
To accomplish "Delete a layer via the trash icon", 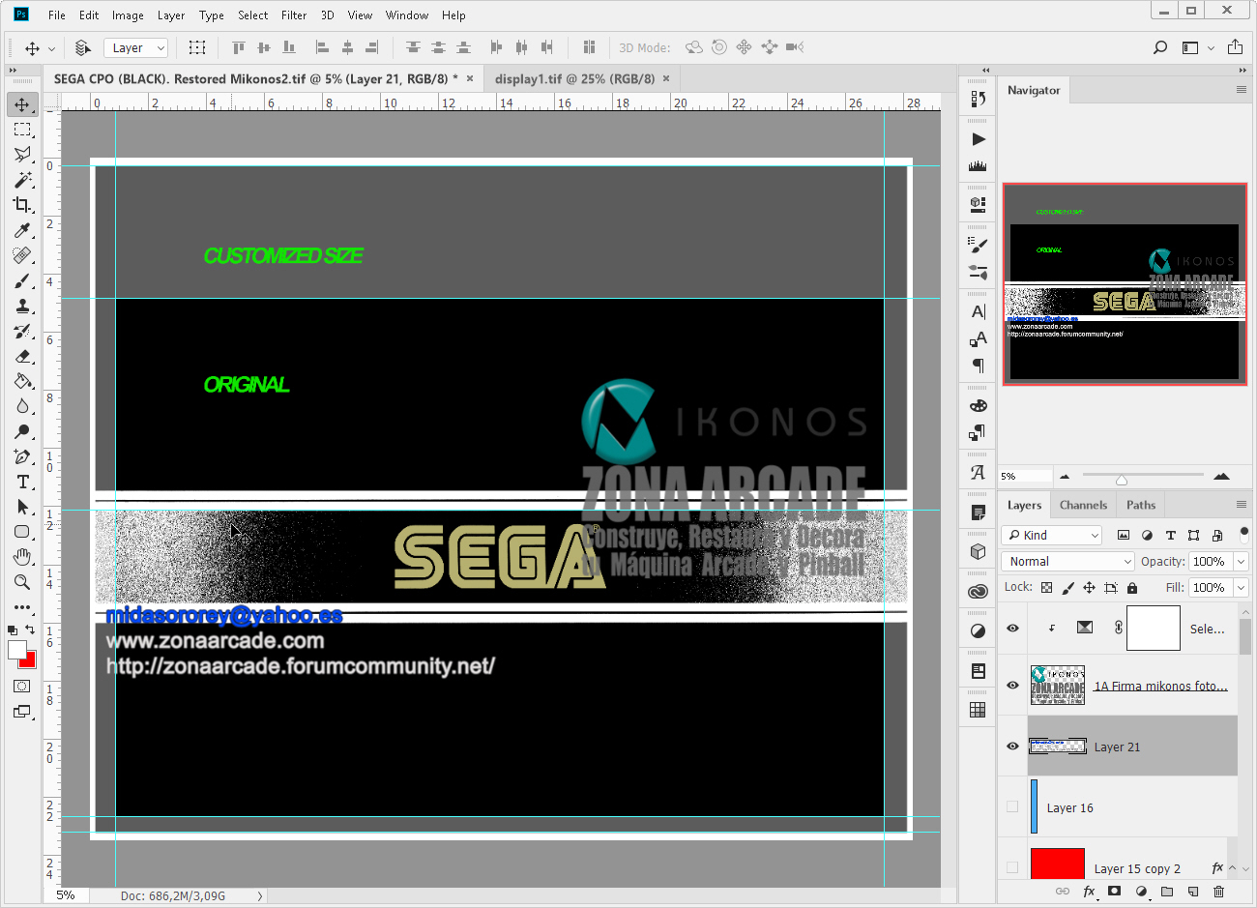I will point(1217,892).
